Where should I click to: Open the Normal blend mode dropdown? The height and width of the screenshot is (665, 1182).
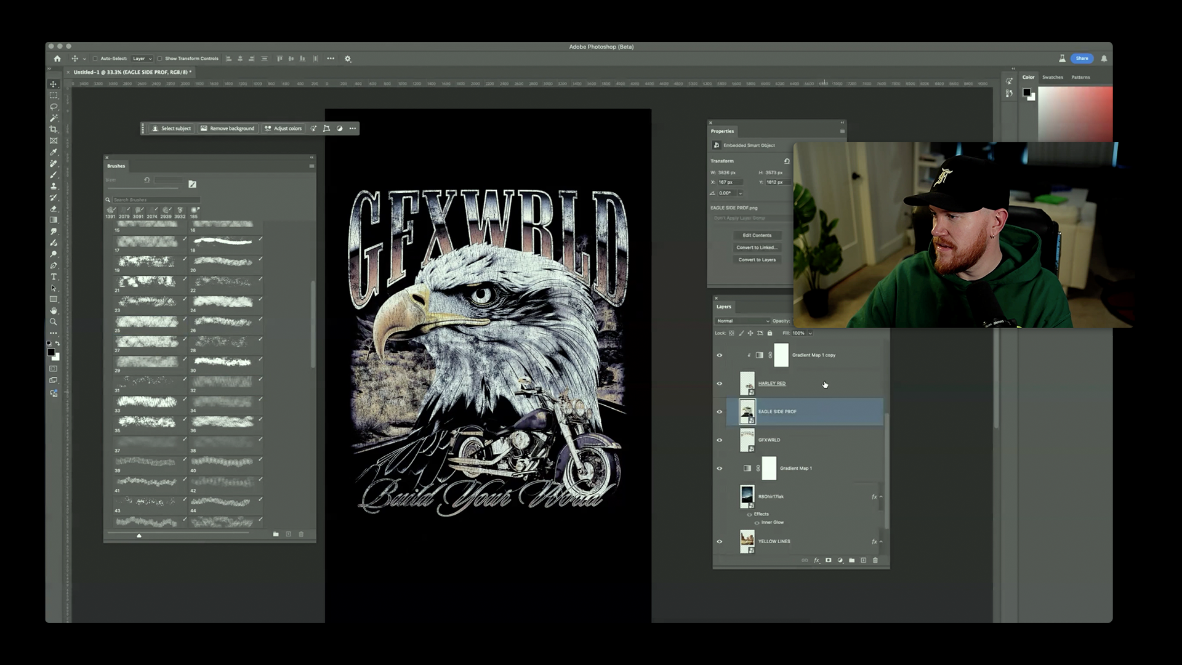742,321
